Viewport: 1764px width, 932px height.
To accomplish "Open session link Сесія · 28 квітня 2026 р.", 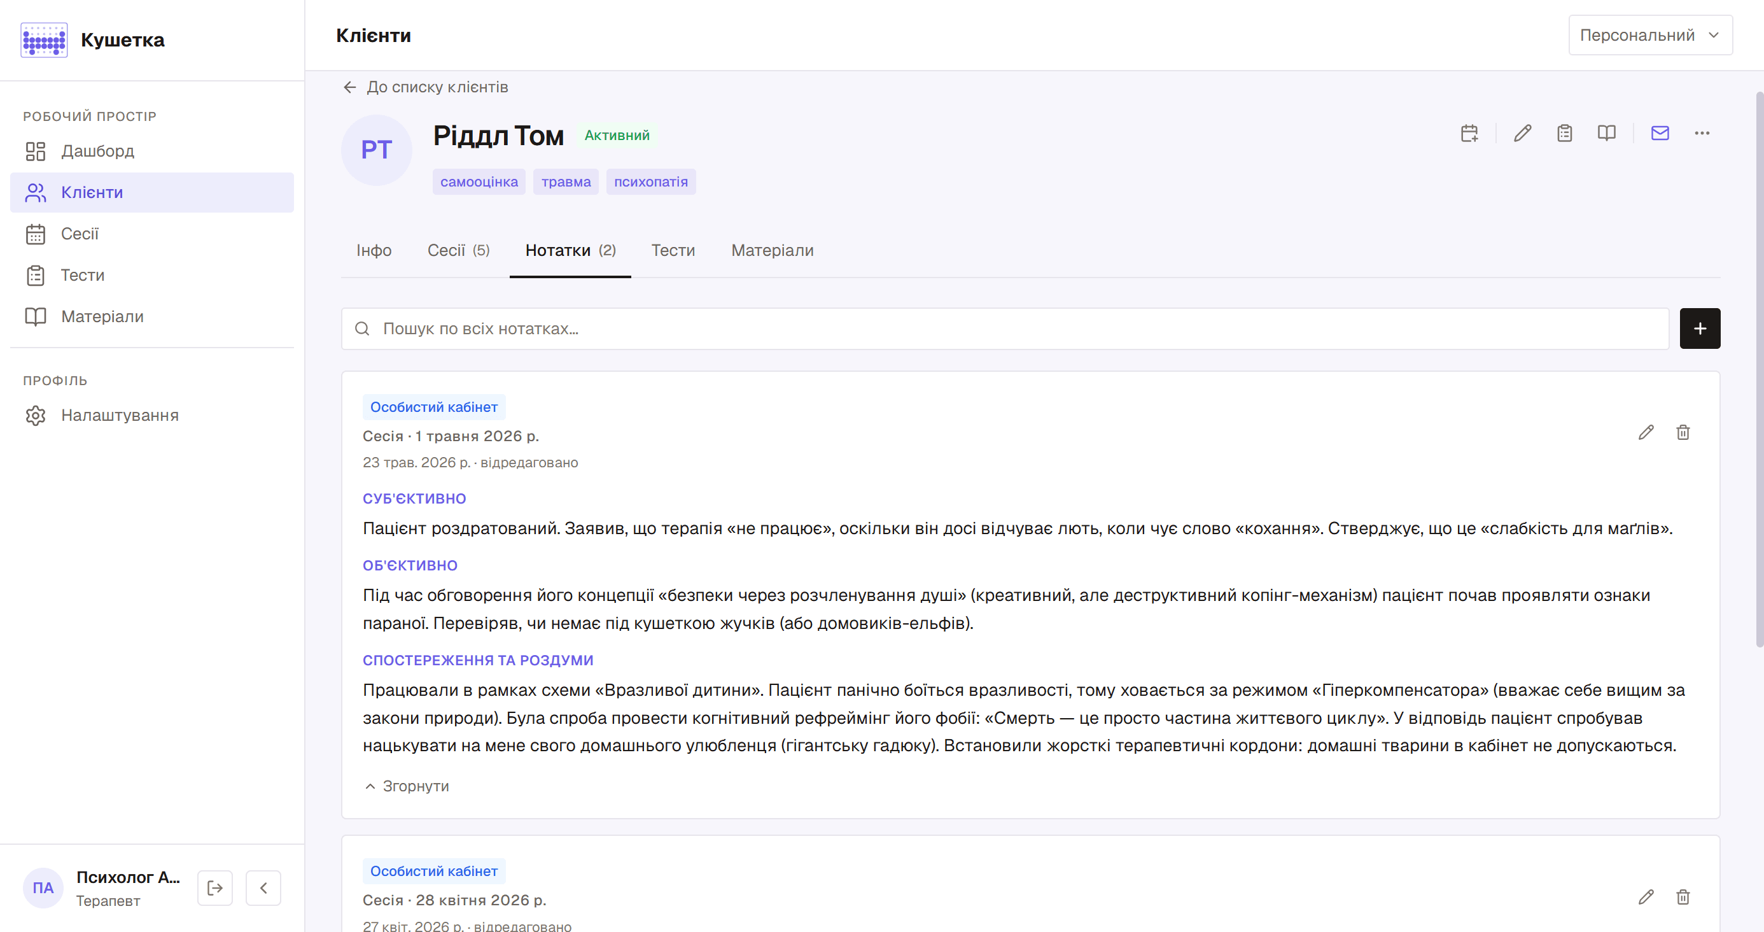I will [x=455, y=900].
